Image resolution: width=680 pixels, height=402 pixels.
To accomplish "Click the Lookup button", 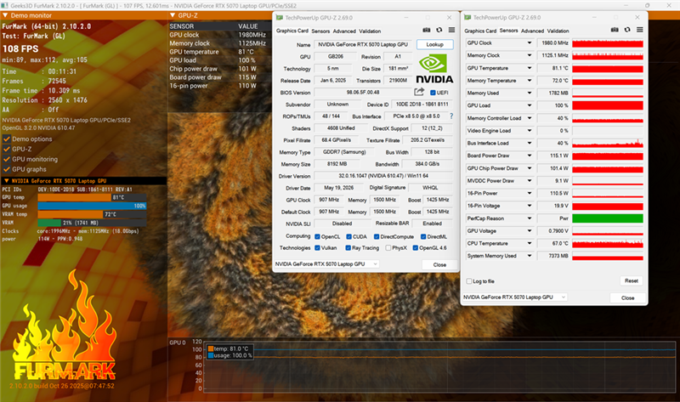I will click(x=434, y=45).
